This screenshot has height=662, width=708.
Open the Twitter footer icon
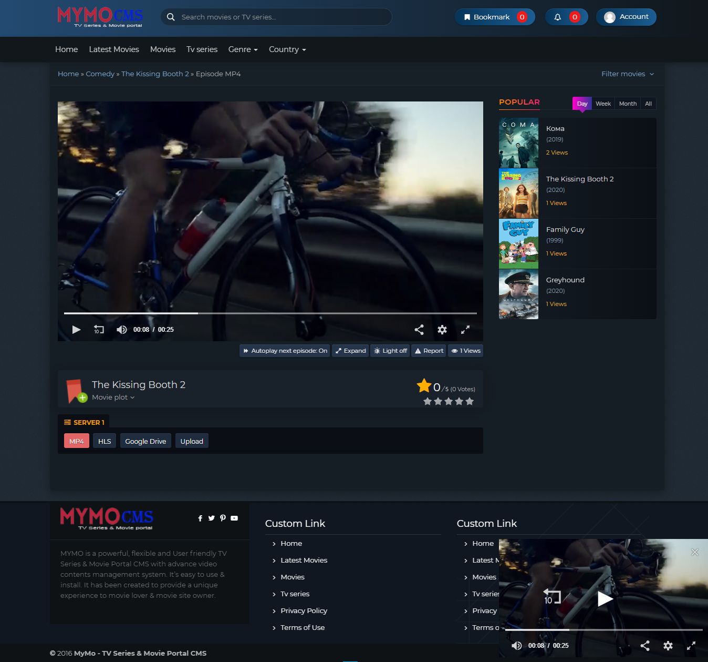pyautogui.click(x=211, y=518)
